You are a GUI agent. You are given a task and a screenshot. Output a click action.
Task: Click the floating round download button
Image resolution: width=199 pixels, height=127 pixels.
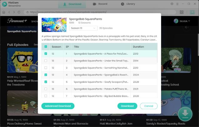coord(185,114)
